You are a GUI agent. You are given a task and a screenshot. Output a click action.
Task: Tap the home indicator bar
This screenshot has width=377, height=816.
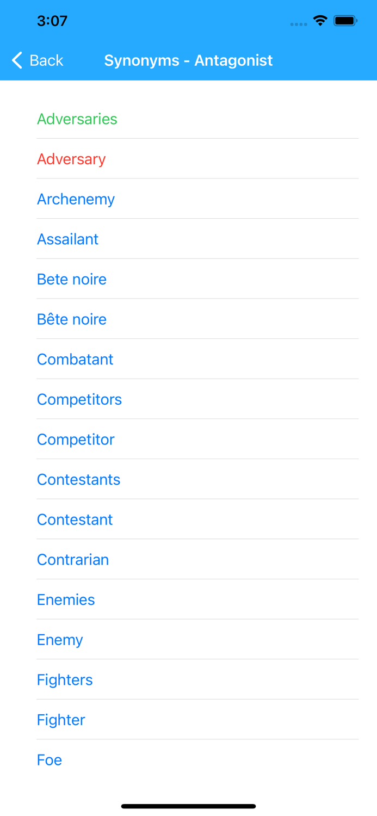pos(188,806)
